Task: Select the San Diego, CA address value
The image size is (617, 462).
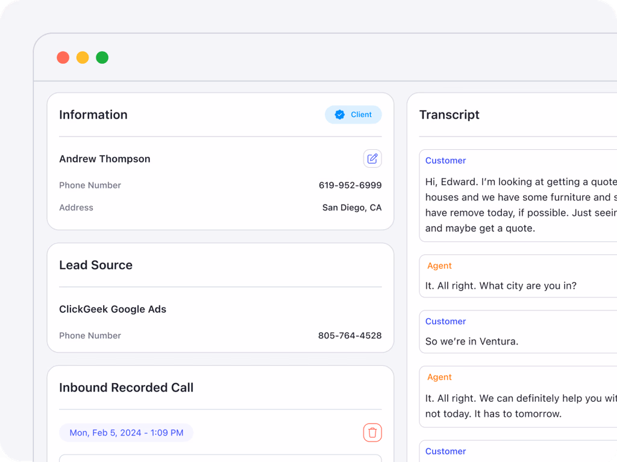Action: 352,208
